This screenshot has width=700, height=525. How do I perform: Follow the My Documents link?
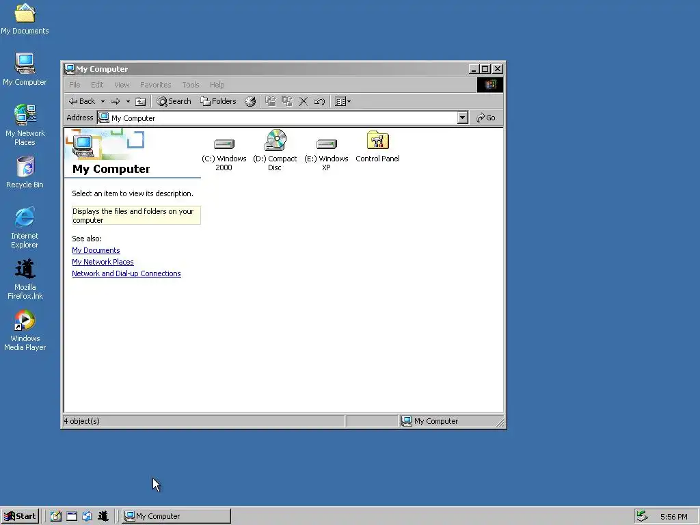[96, 250]
